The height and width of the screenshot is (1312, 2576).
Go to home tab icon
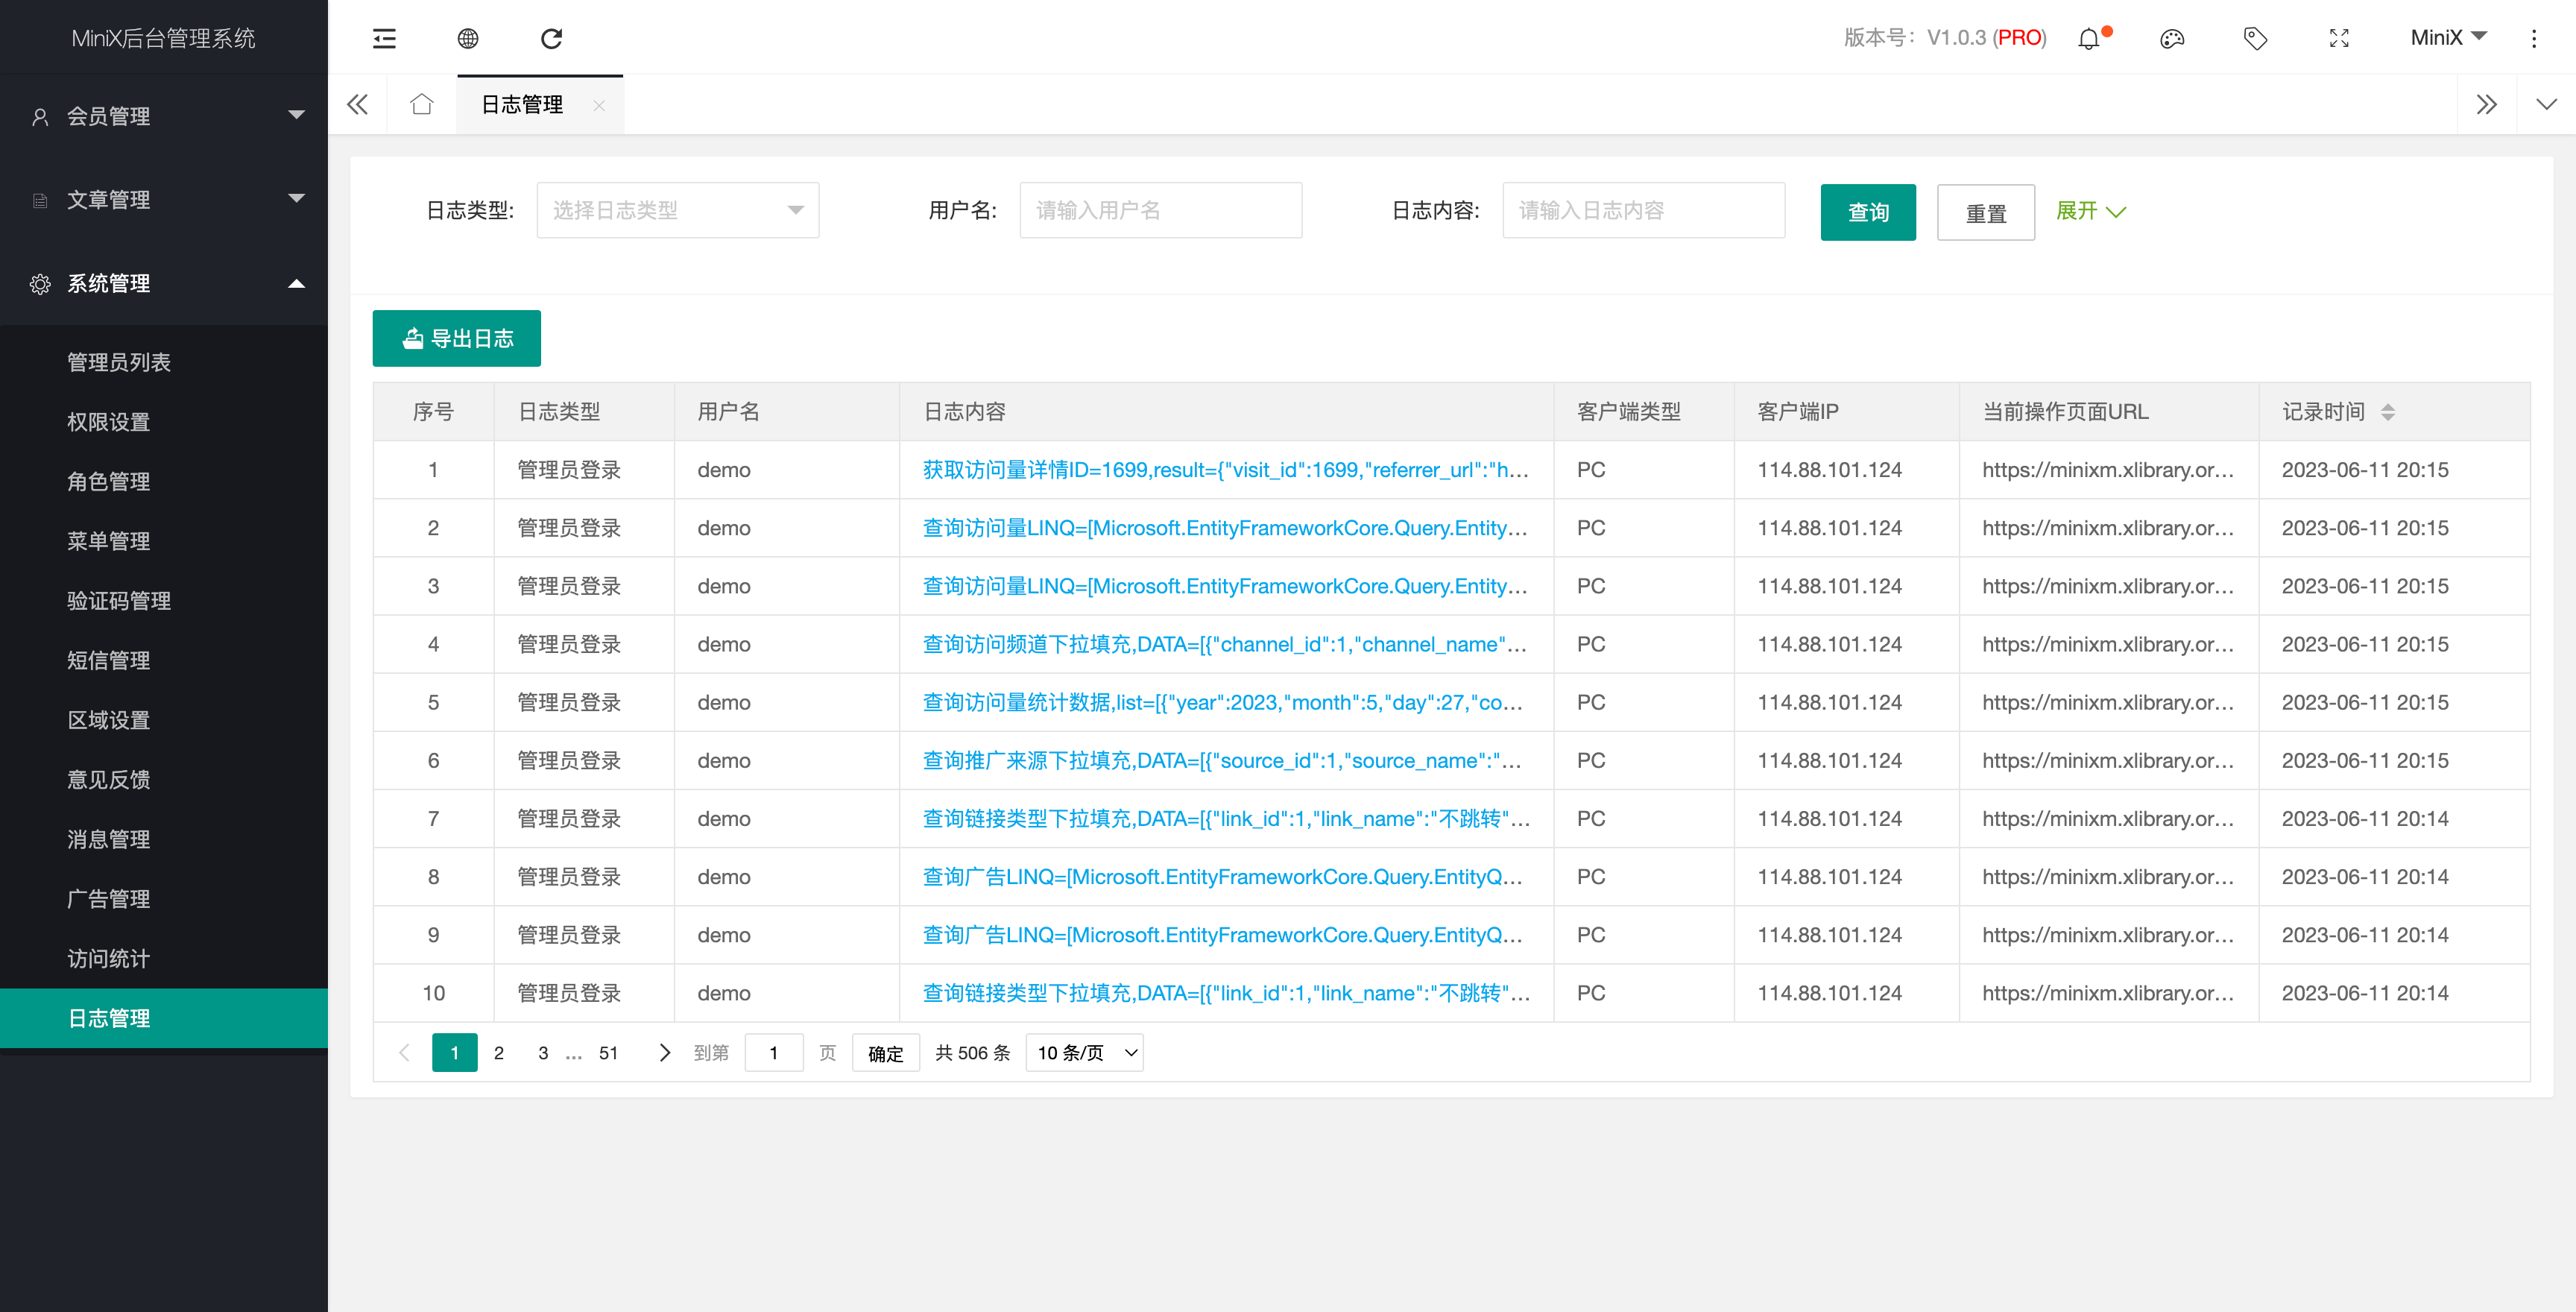click(x=422, y=104)
